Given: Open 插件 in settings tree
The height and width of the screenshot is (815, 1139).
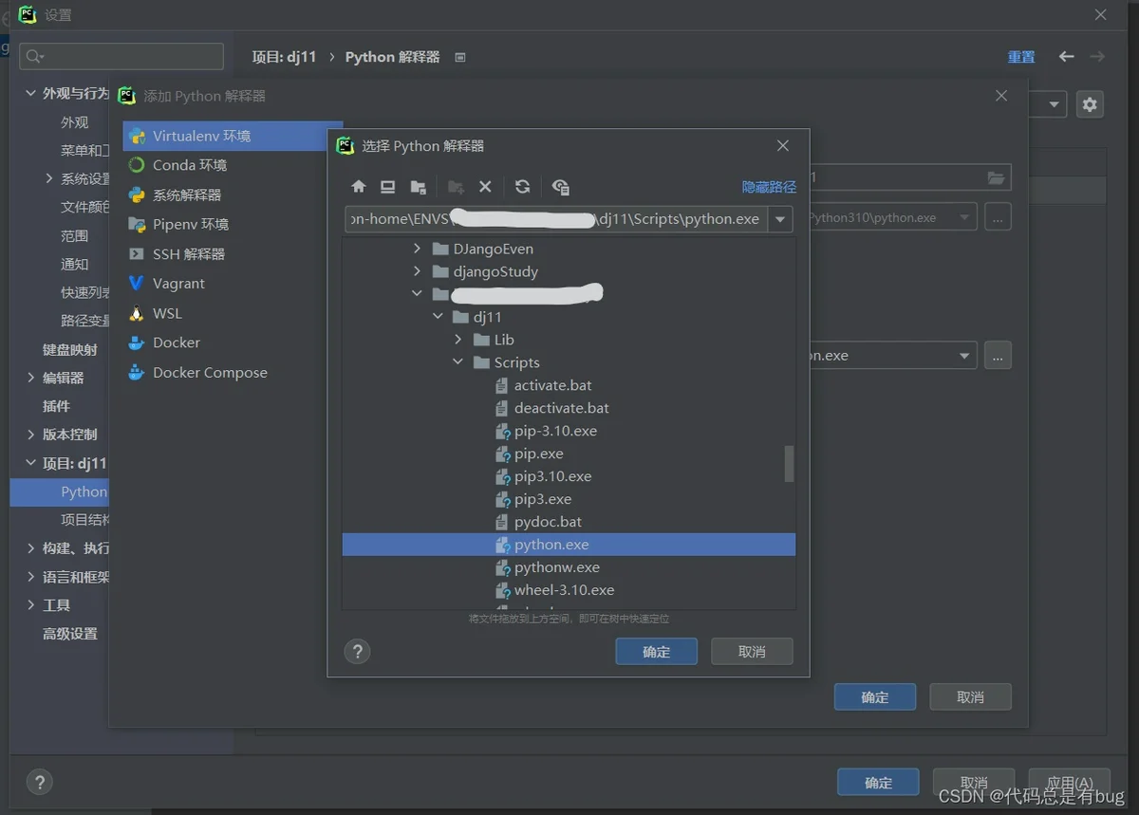Looking at the screenshot, I should click(x=56, y=406).
